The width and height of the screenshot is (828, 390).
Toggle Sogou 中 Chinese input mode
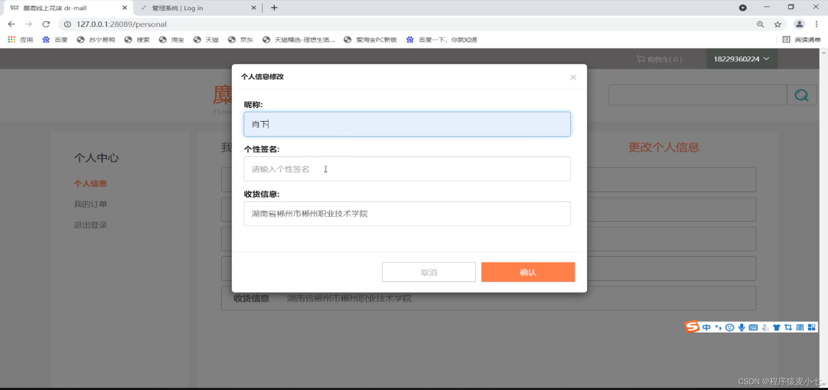click(x=706, y=328)
